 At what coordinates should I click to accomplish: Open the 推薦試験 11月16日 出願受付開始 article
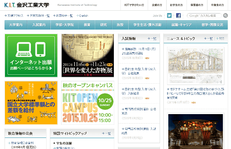pyautogui.click(x=139, y=51)
